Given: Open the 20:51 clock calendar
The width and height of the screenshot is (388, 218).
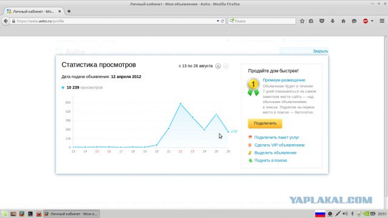Looking at the screenshot, I should [382, 214].
